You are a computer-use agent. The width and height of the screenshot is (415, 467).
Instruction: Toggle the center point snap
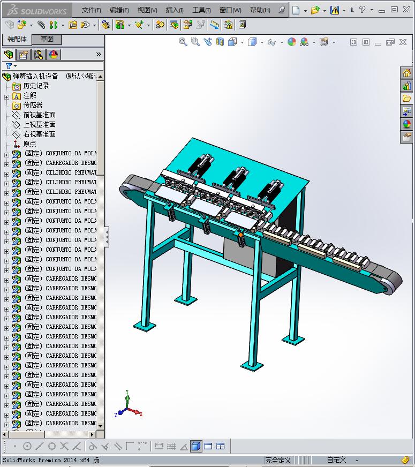27,446
